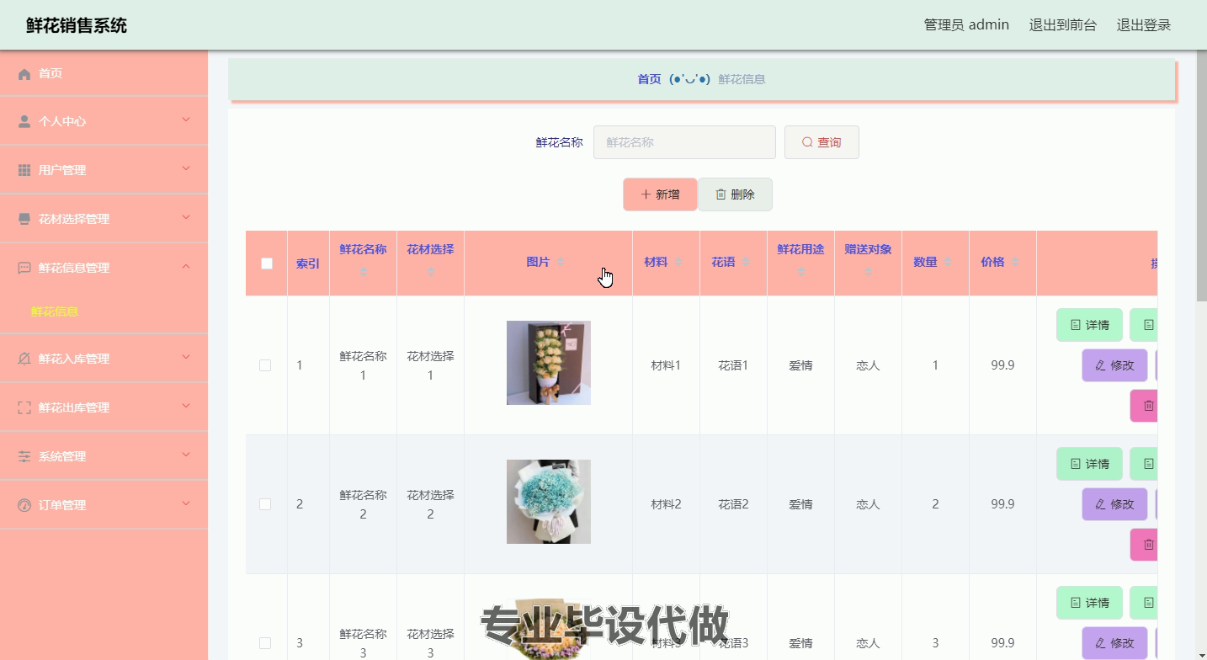This screenshot has height=660, width=1207.
Task: Click the grid icon for 用户管理
Action: [24, 170]
